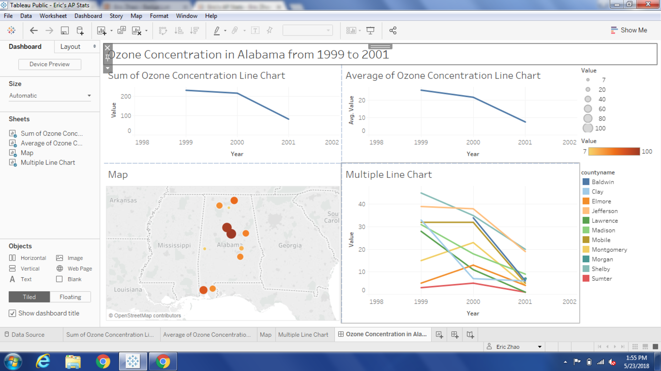
Task: Click the Share workbook icon
Action: tap(393, 31)
